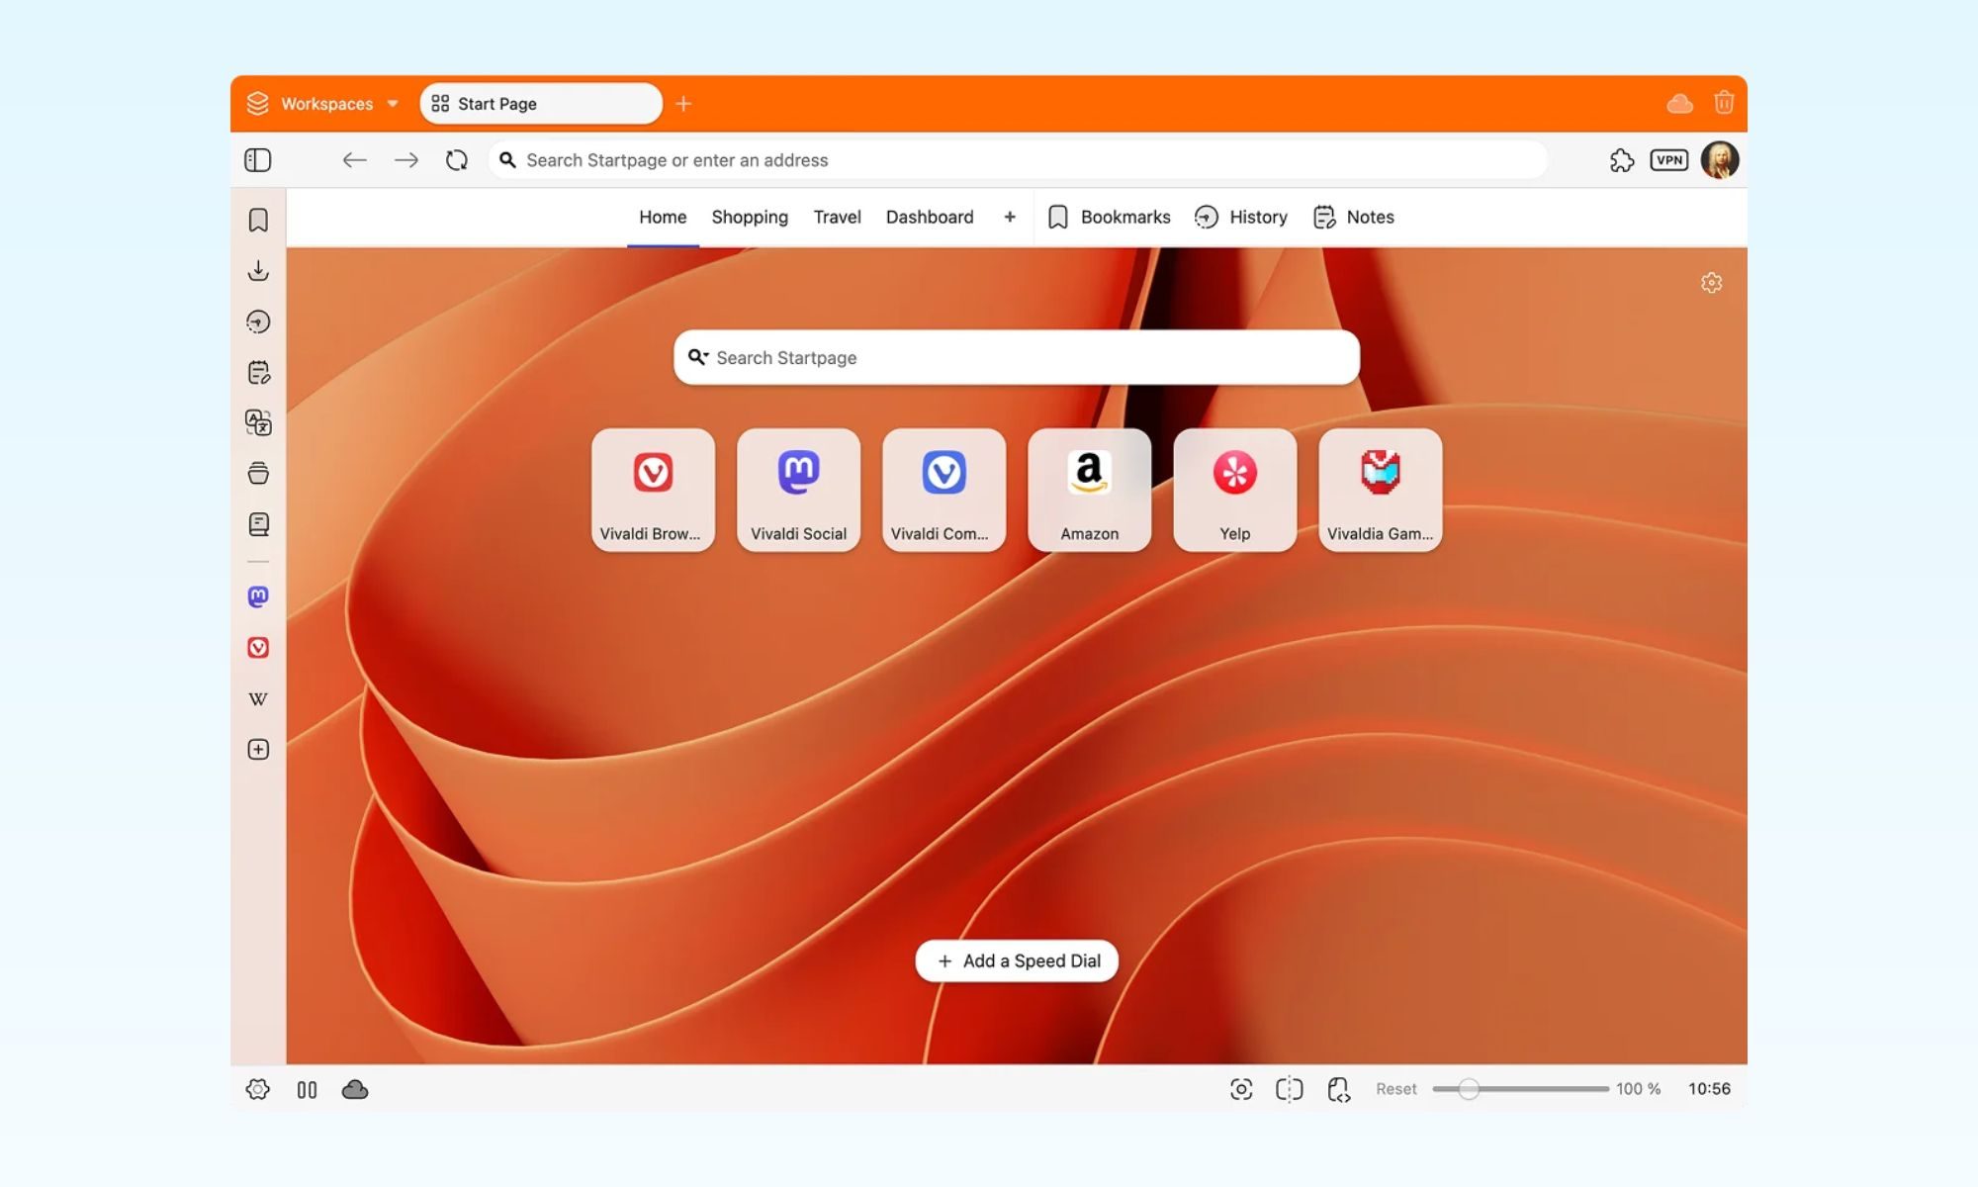1978x1187 pixels.
Task: Toggle tab tiling in status bar
Action: 308,1090
